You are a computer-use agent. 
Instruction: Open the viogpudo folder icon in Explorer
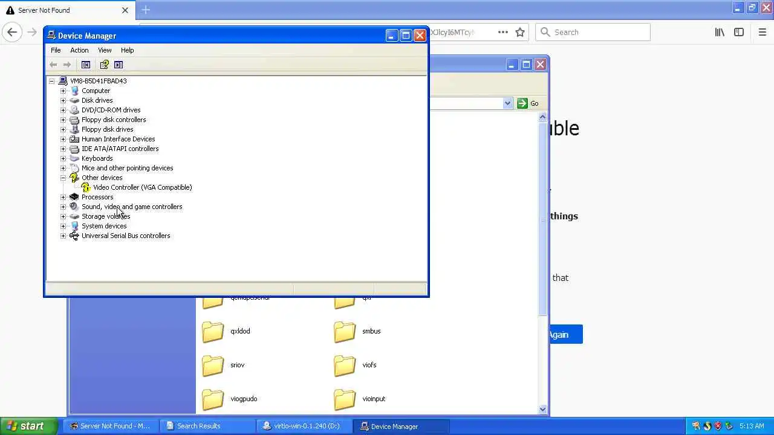click(212, 399)
